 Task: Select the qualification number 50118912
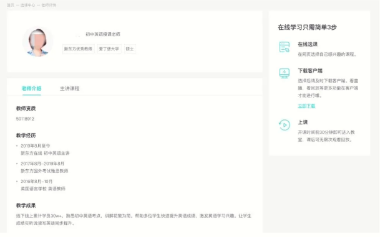tap(25, 119)
